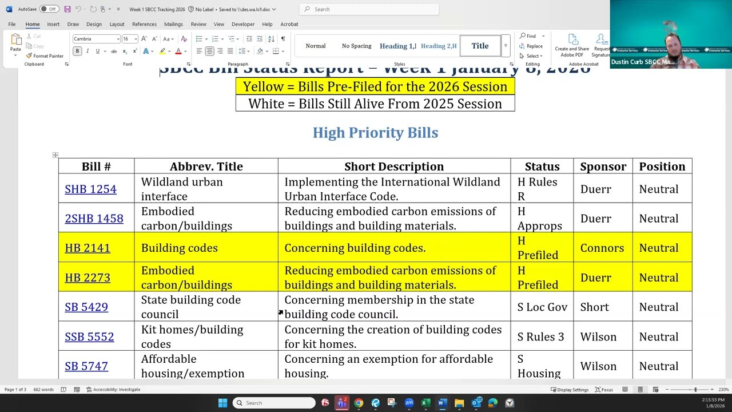Center-align the text
The image size is (732, 412).
tap(209, 51)
